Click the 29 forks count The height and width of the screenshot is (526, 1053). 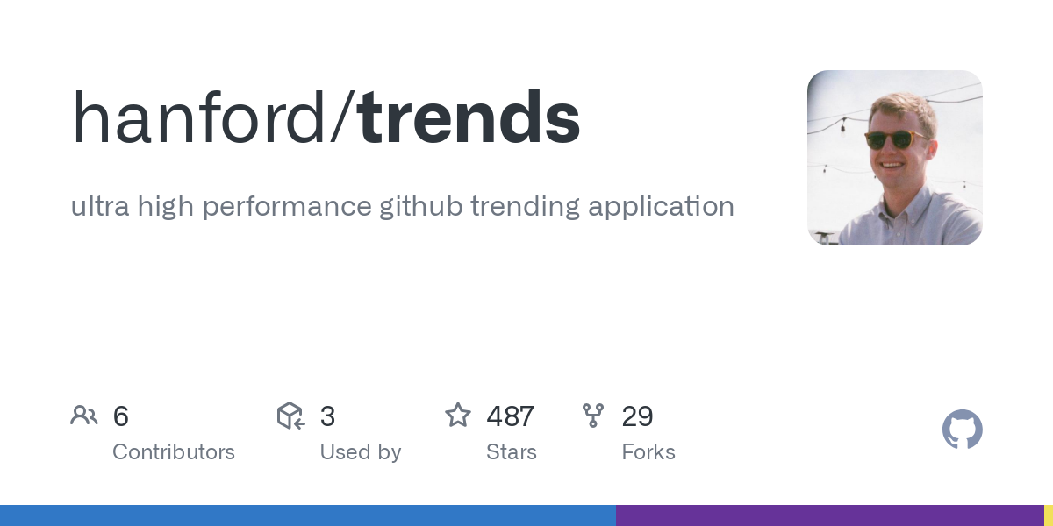tap(638, 416)
